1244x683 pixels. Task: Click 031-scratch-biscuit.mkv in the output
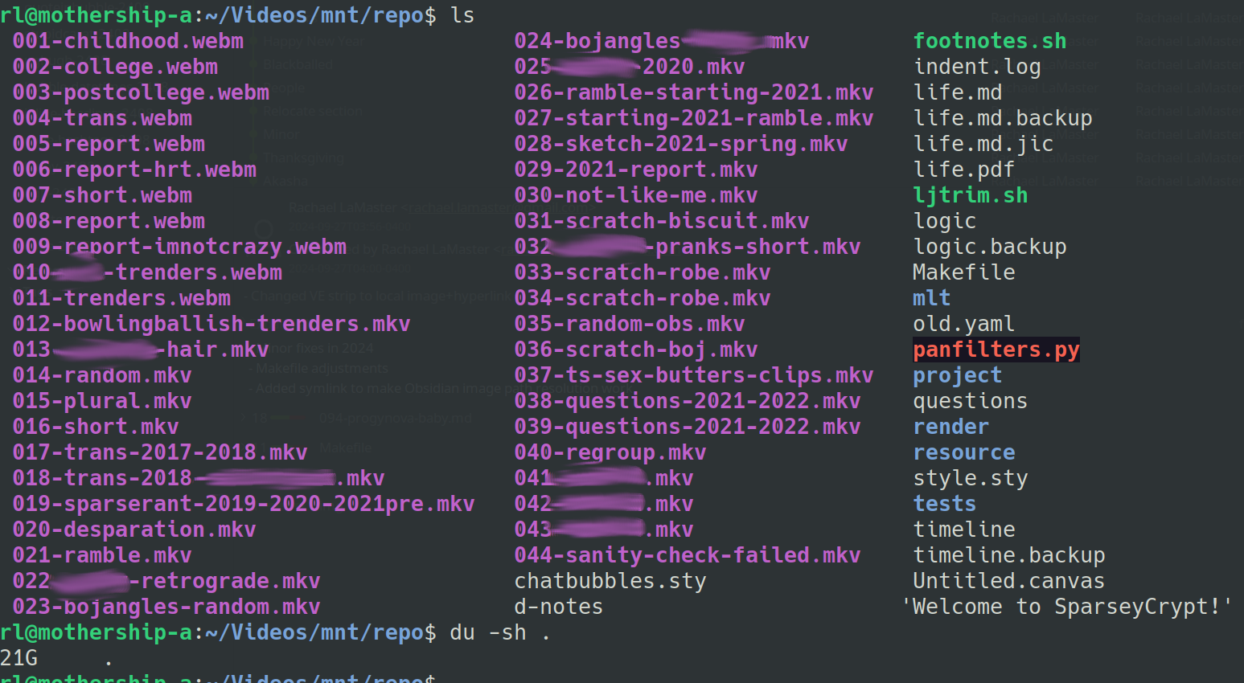[x=661, y=221]
